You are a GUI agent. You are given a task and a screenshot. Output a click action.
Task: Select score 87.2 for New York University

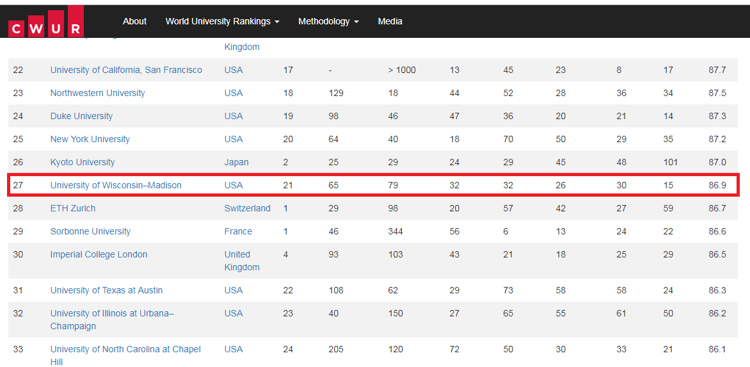[x=717, y=139]
